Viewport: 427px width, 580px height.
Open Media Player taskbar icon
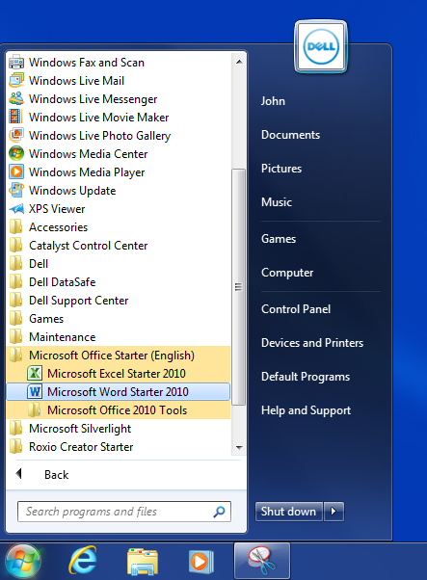coord(200,562)
